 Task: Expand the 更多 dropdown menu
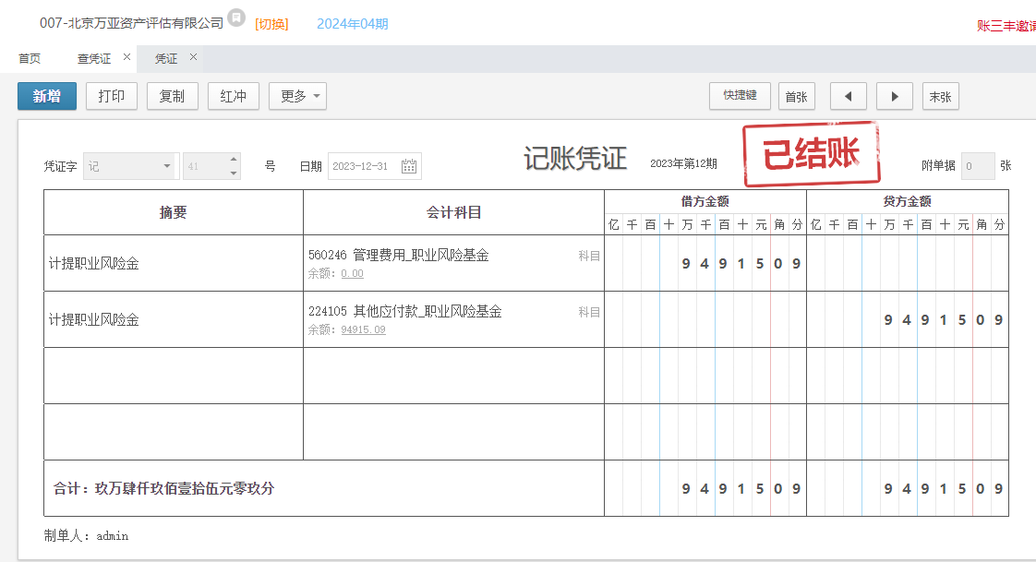[297, 96]
